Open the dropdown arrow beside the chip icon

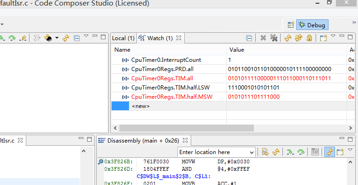pyautogui.click(x=57, y=38)
